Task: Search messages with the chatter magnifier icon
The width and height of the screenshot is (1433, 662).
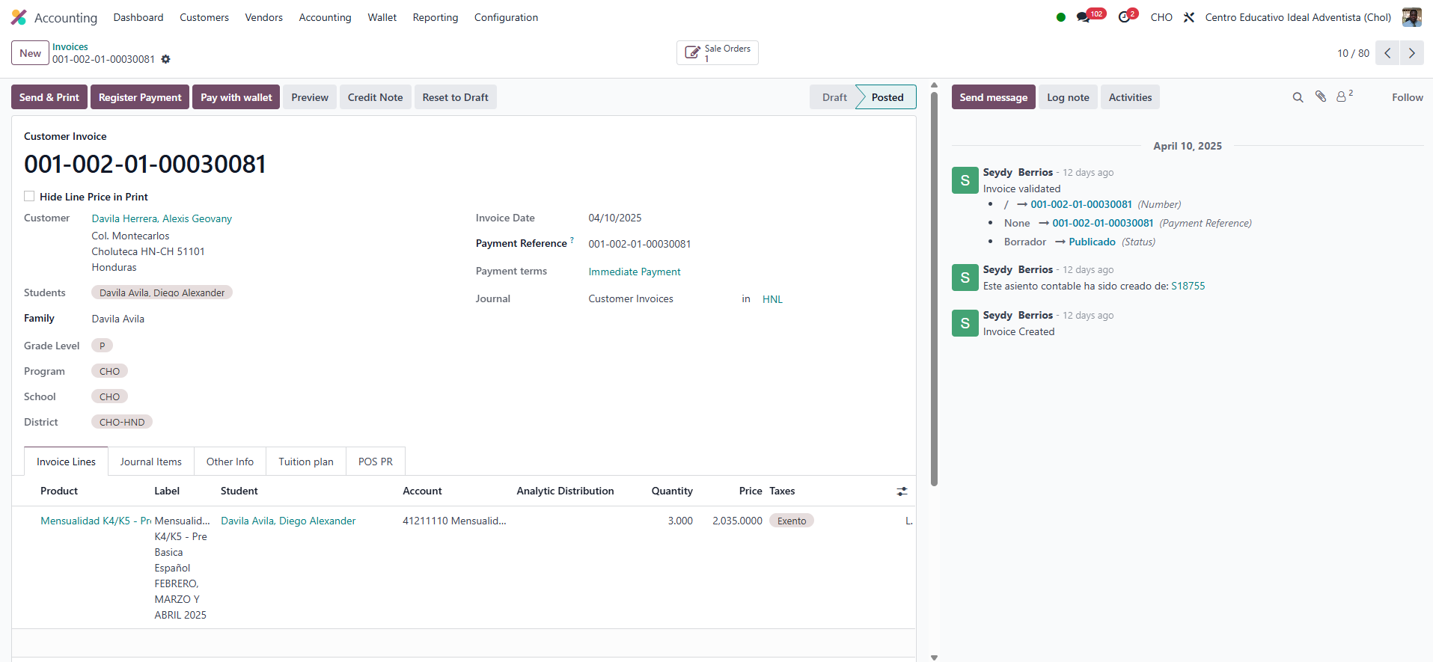Action: coord(1298,97)
